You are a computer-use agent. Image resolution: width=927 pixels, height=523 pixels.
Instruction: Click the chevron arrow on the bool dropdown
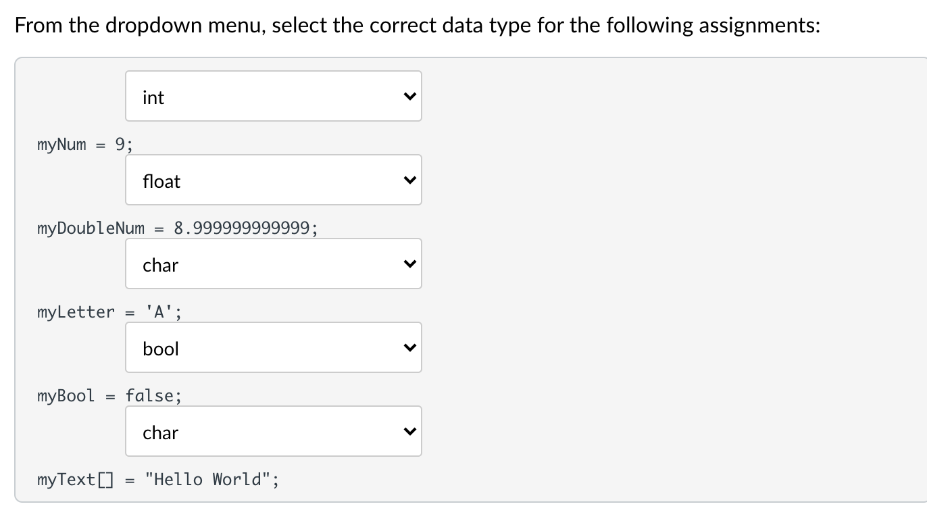tap(408, 348)
